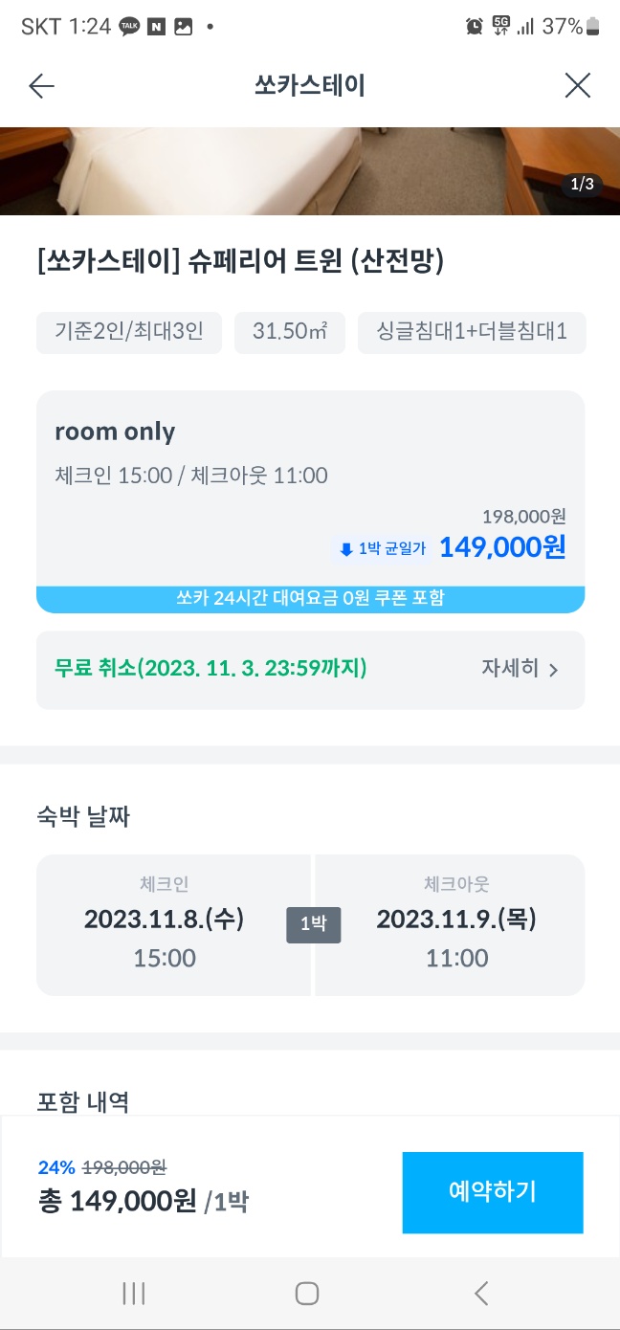The height and width of the screenshot is (1330, 620).
Task: Tap the Android back key
Action: [481, 1293]
